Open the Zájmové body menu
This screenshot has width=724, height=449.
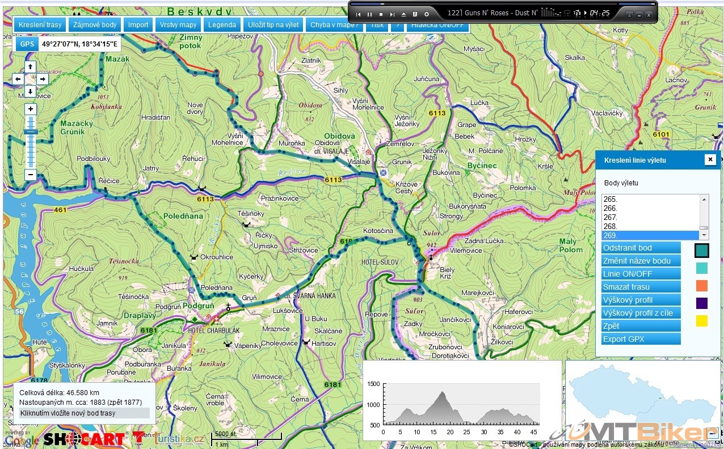click(95, 25)
